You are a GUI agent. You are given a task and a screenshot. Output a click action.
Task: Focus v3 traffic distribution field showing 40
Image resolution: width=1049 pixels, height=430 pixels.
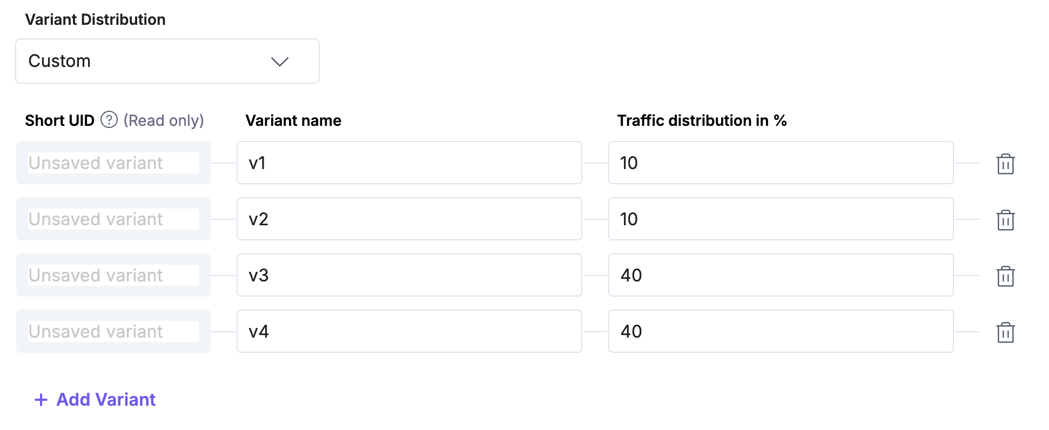click(x=781, y=275)
